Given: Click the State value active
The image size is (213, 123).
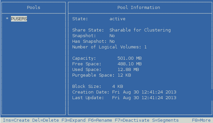Looking at the screenshot, I should coord(117,19).
